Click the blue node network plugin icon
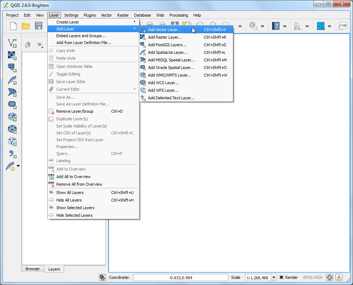 321,26
